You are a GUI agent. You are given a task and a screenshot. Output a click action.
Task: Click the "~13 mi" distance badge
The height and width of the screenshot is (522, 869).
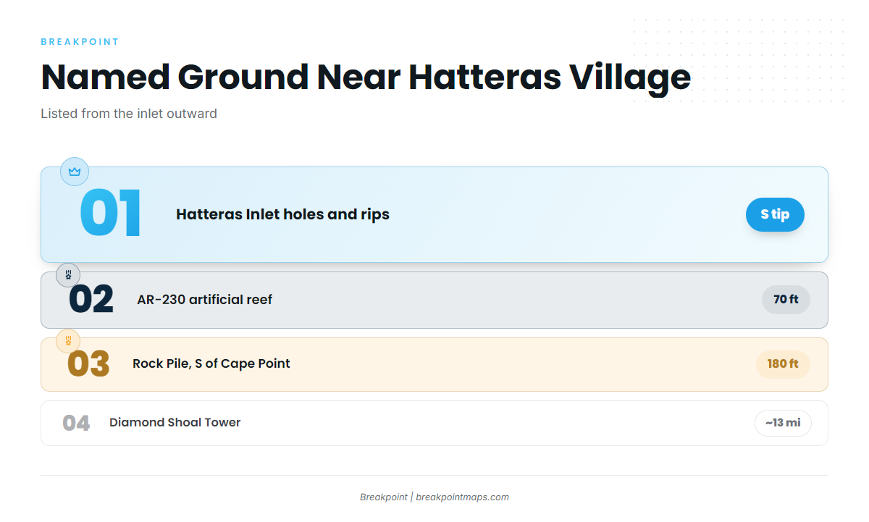[783, 423]
